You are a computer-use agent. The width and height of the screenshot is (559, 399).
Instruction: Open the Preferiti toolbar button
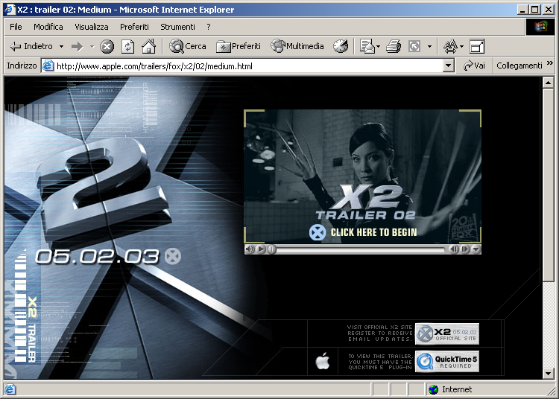(x=239, y=46)
